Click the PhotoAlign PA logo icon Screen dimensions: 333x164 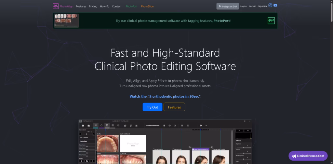tap(56, 7)
